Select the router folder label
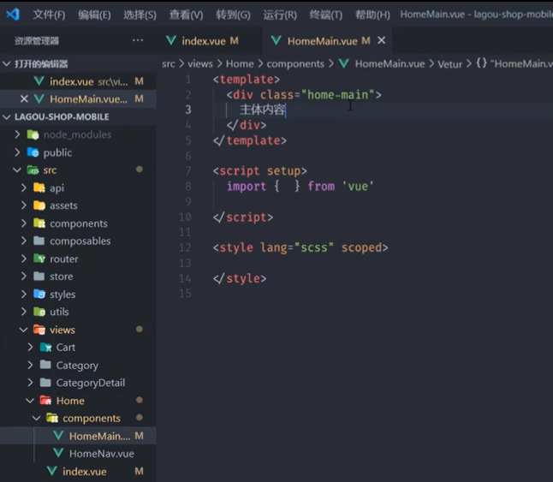Viewport: 553px width, 482px height. point(64,259)
